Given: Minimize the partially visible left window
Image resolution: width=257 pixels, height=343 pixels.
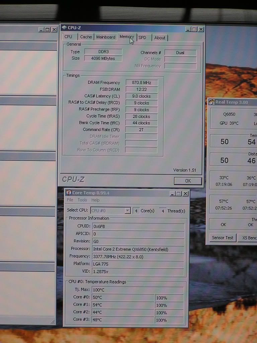Looking at the screenshot, I should tap(41, 29).
